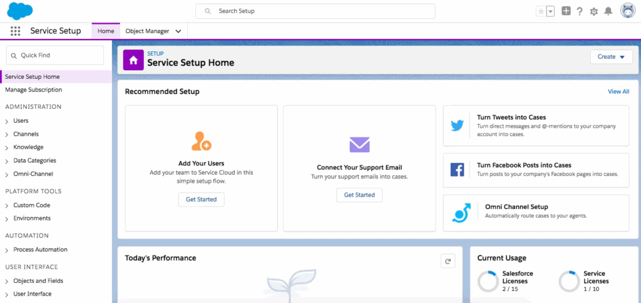
Task: Open the Create dropdown menu
Action: 611,57
